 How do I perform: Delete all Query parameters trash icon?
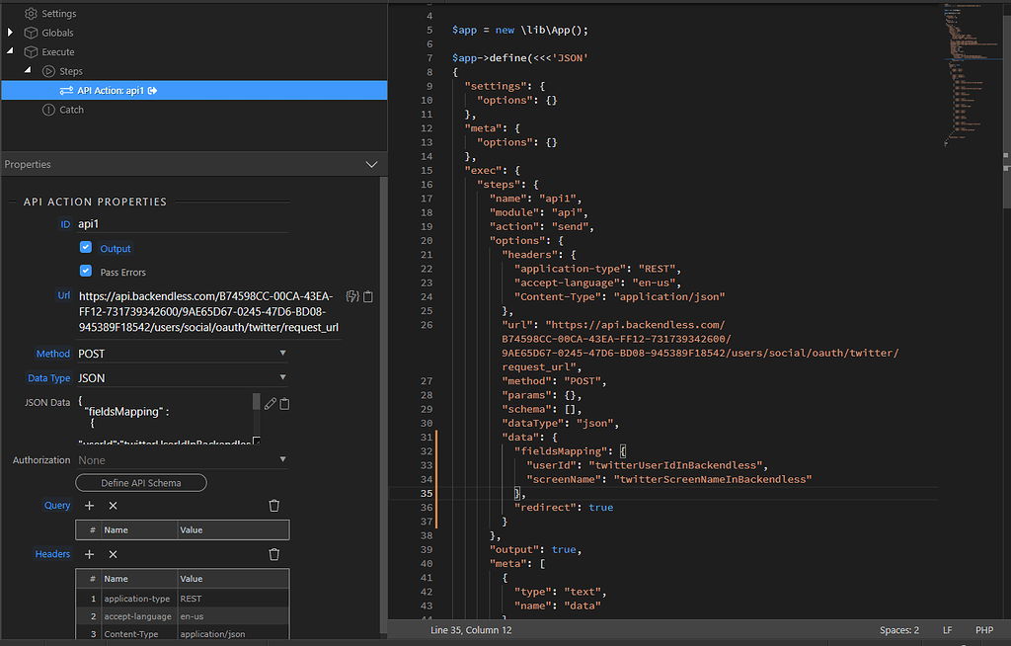coord(274,506)
